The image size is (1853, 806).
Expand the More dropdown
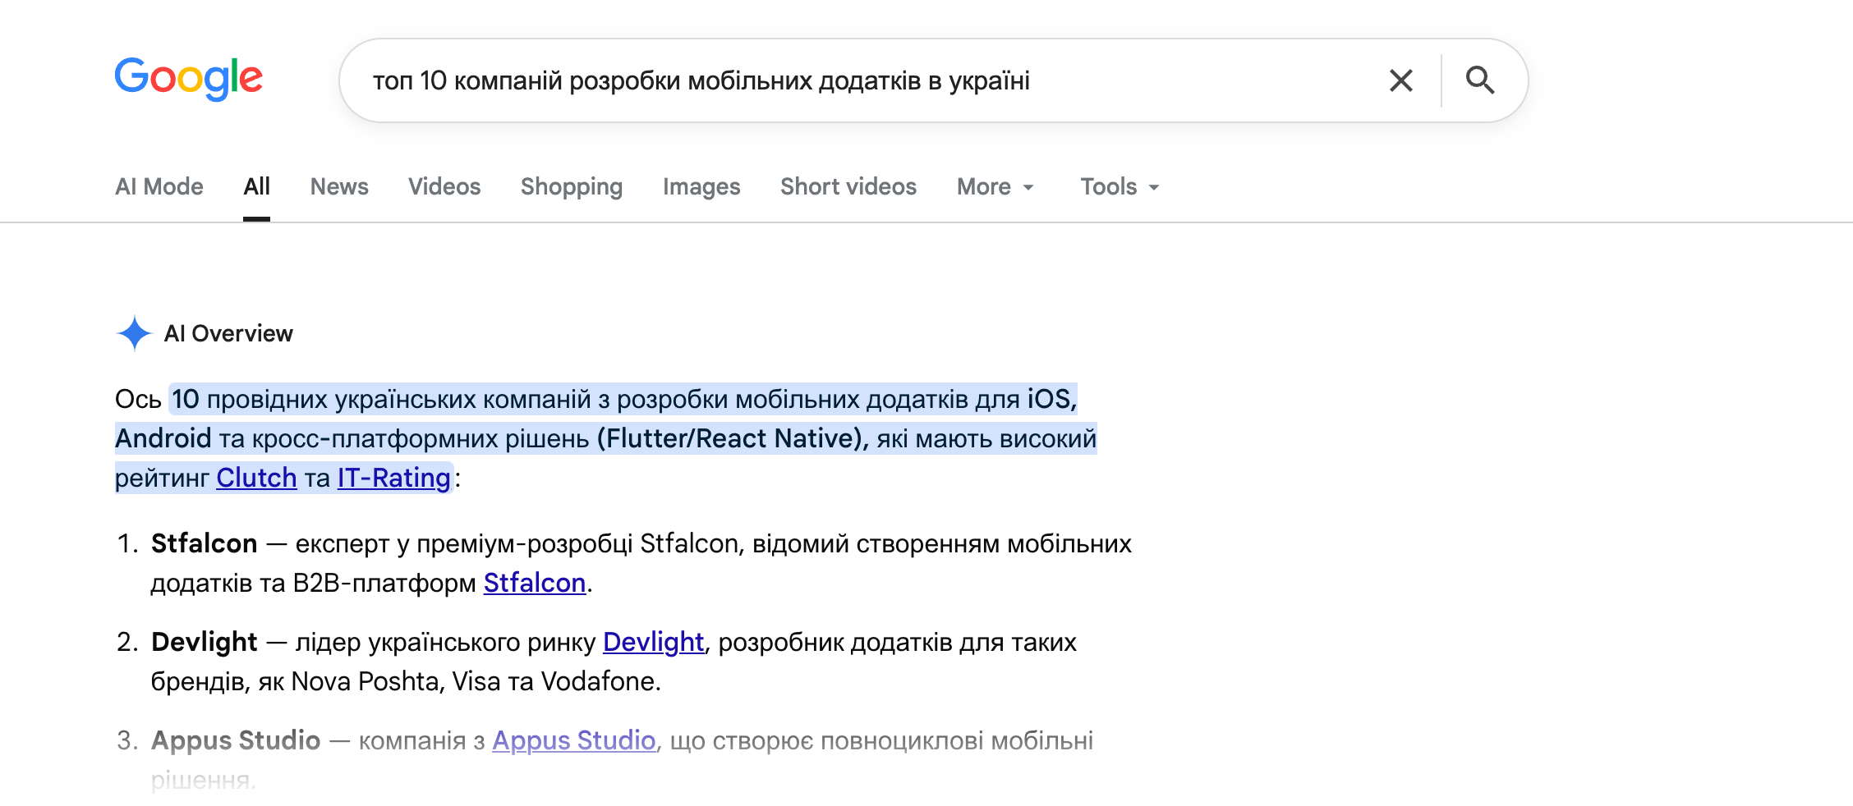[x=995, y=187]
